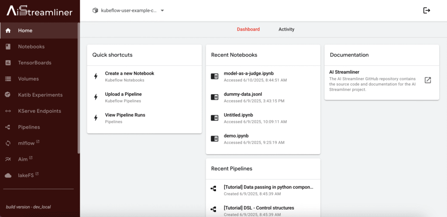Click notebook icon beside model-as-a-judge.ipynb

[x=214, y=76]
